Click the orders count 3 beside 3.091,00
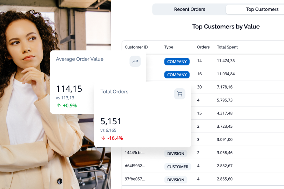 (198, 139)
